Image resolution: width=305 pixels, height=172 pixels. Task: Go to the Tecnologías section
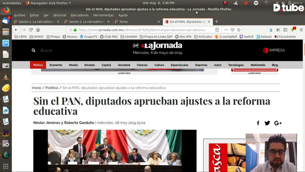coord(236,65)
